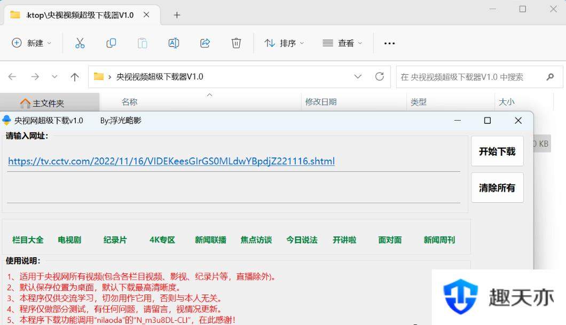Viewport: 566px width, 325px height.
Task: Click the folder icon in address bar
Action: click(99, 76)
